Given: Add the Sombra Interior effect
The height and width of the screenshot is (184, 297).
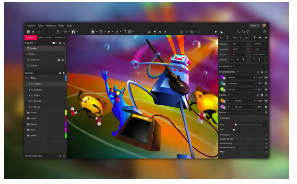Looking at the screenshot, I should point(266,148).
